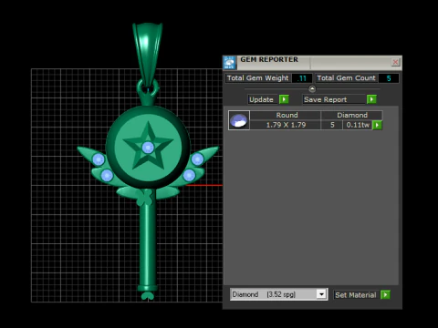
Task: Click the 'Diamond' cell in the gem row
Action: pos(352,115)
